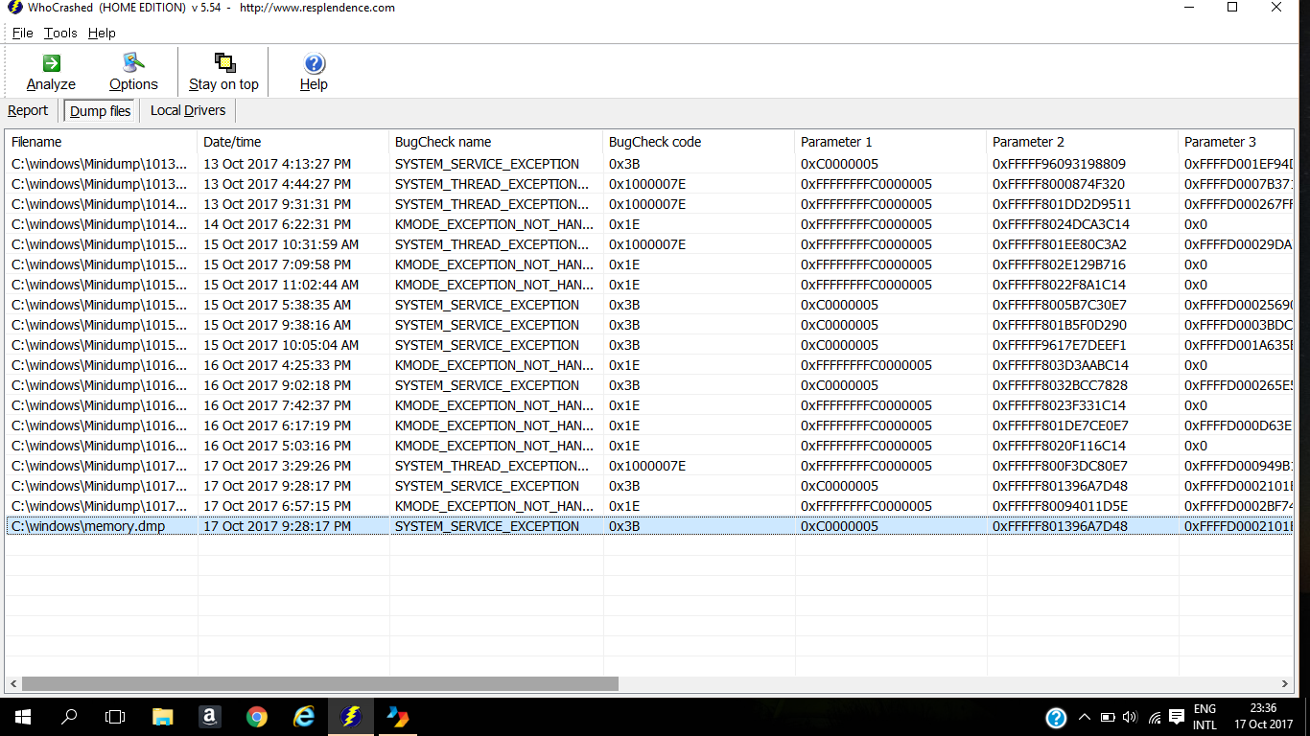Sort by the BugCheck code column header

(x=699, y=142)
